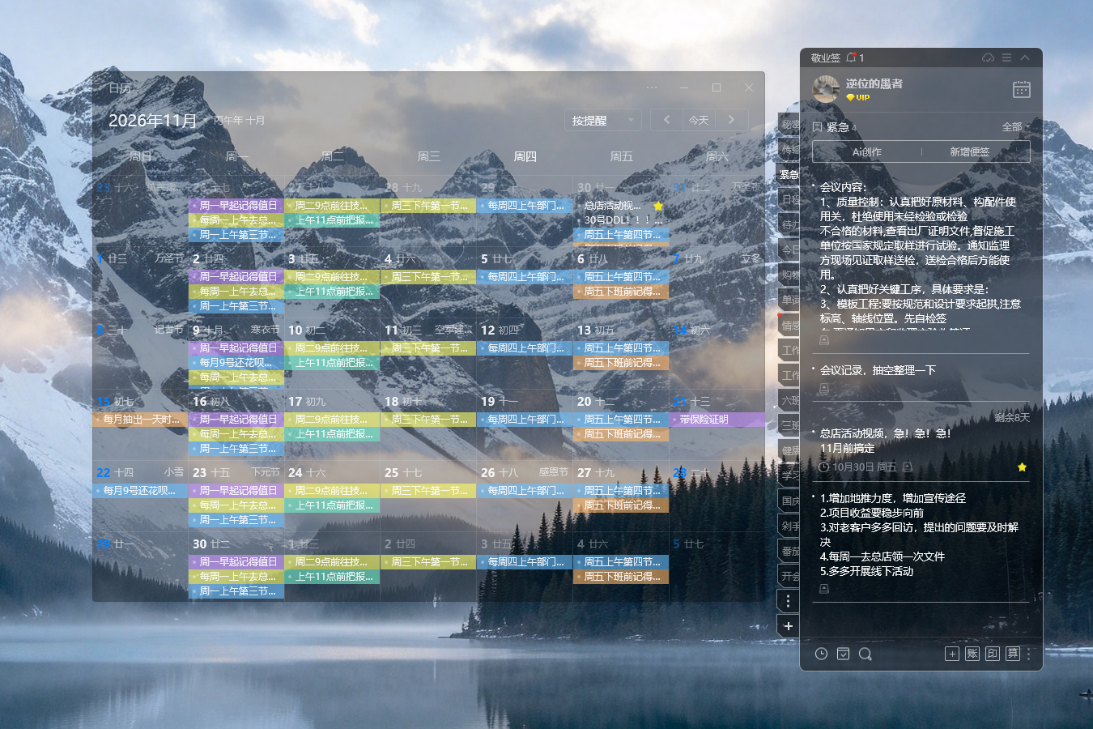
Task: Click the 2026年11月 month title
Action: (153, 121)
